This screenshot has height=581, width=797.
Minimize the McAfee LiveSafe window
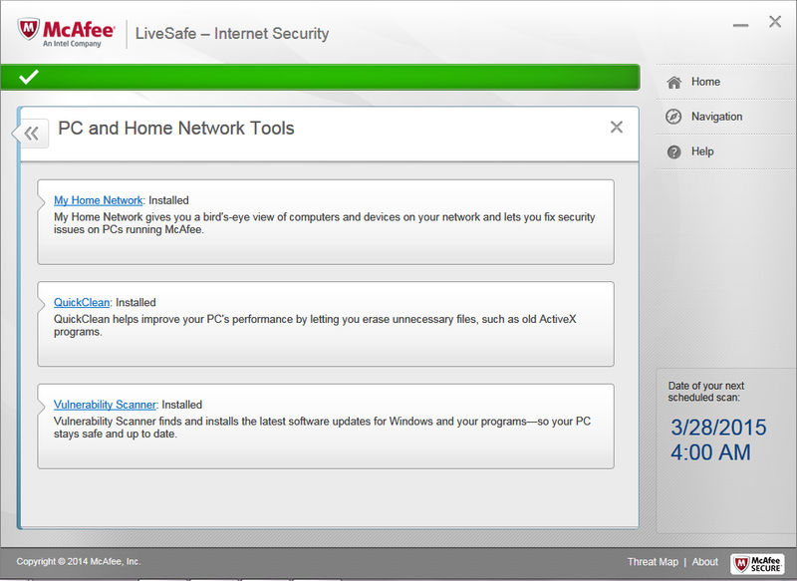click(x=740, y=25)
